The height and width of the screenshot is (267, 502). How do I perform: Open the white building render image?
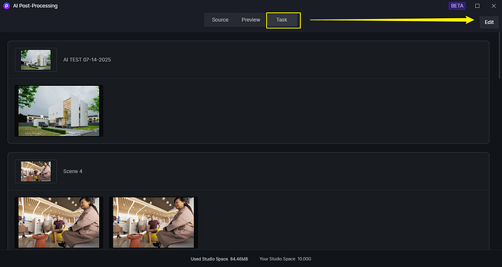(59, 111)
